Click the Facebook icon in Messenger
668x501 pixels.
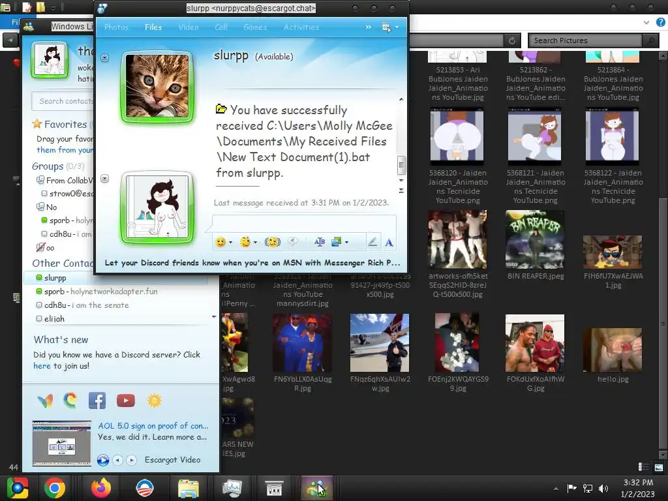97,401
